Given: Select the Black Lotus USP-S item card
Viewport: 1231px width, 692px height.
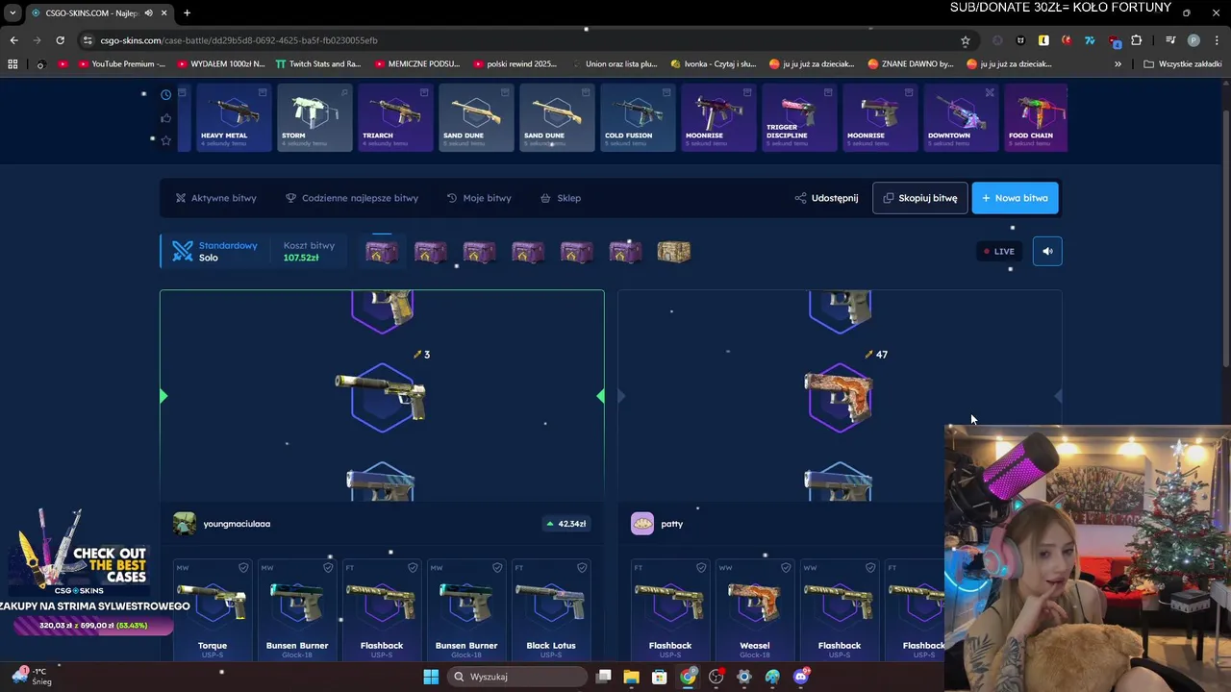Looking at the screenshot, I should (x=551, y=609).
